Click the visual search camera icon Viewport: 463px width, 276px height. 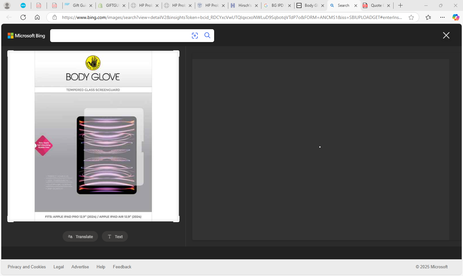point(195,36)
